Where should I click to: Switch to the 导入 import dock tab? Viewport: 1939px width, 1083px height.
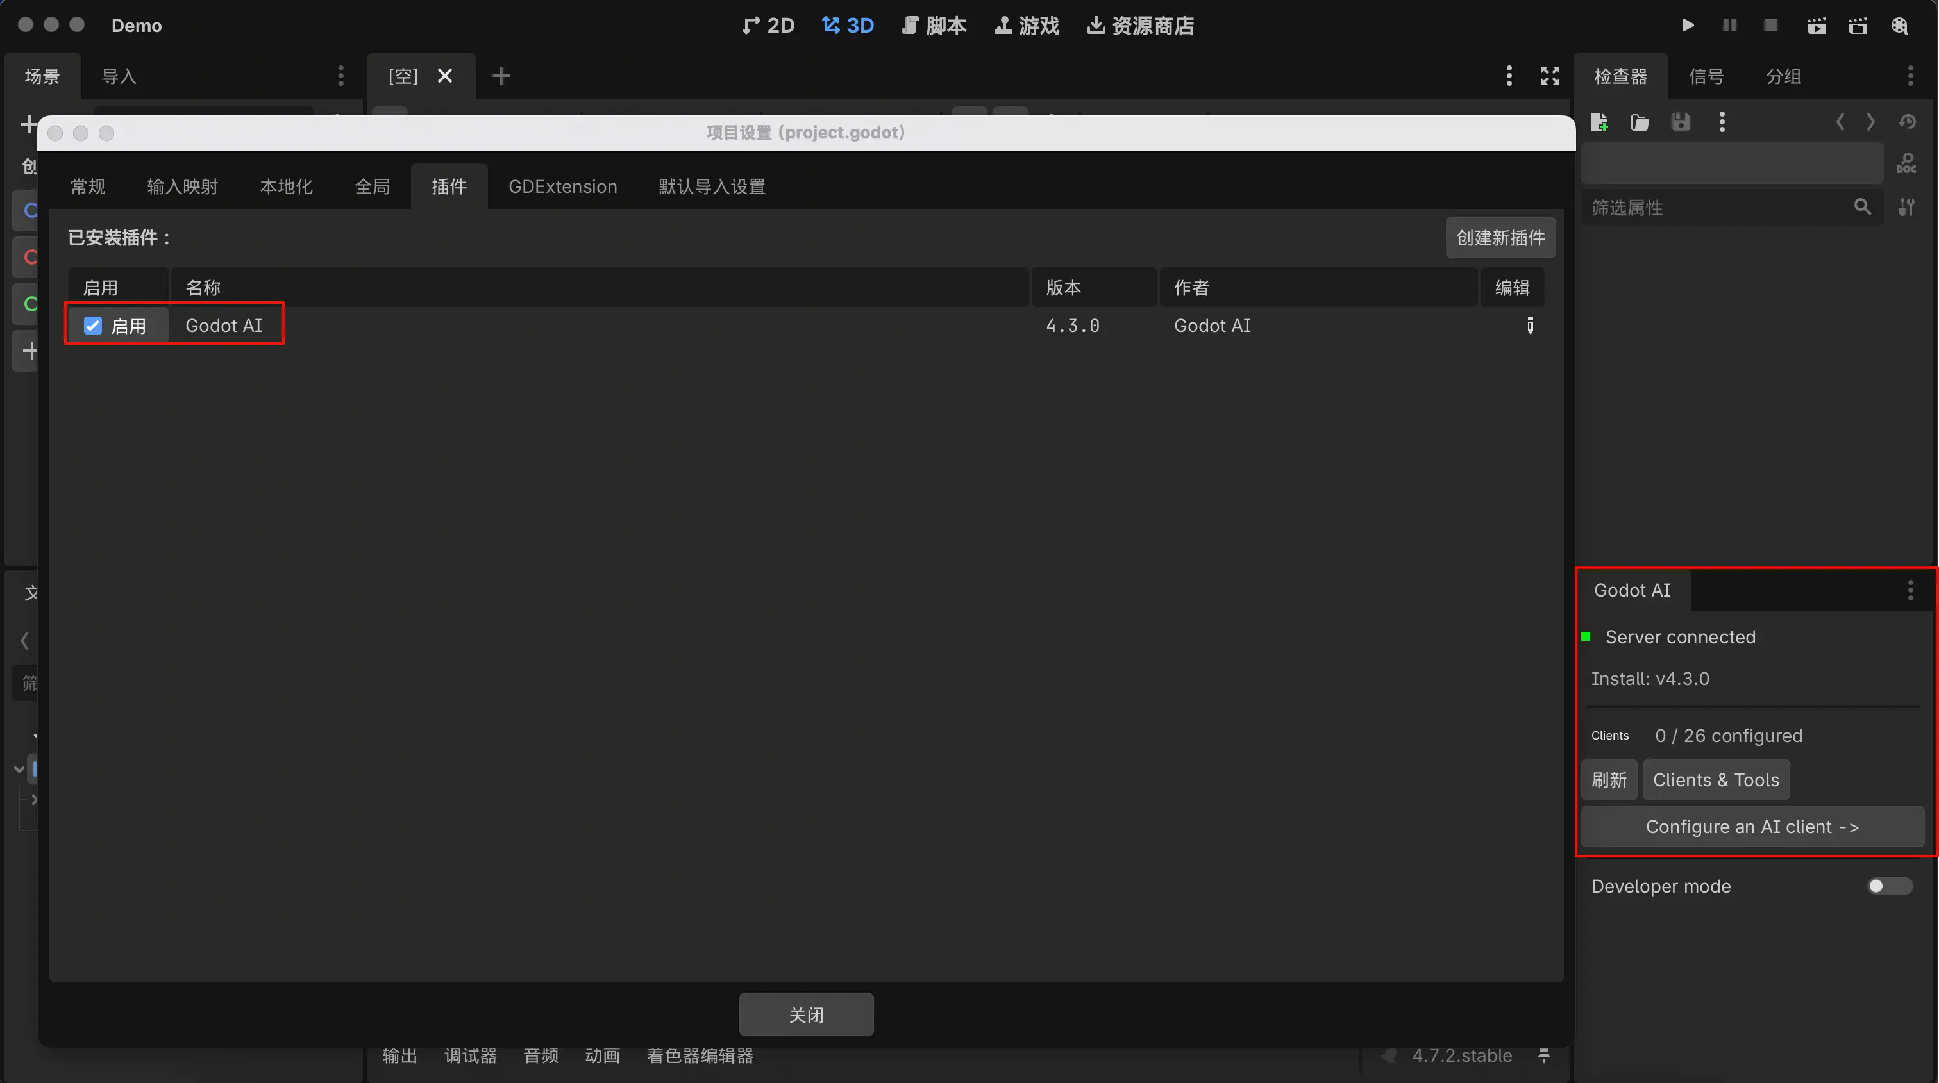coord(119,76)
